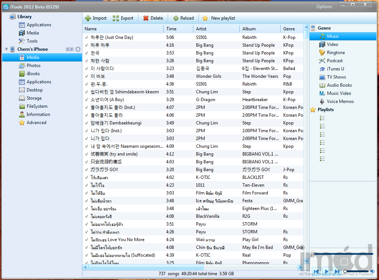
Task: Open Photos under Chern's iPhone
Action: pyautogui.click(x=33, y=66)
